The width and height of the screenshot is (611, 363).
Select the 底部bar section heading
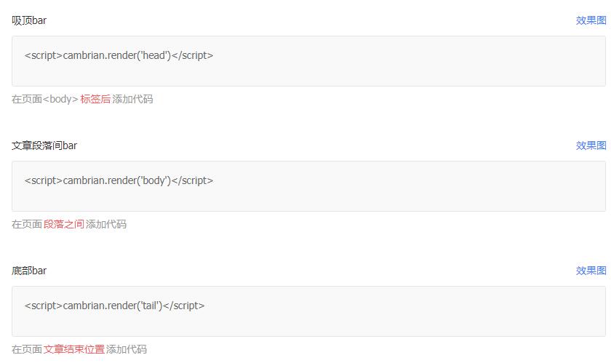click(x=29, y=271)
